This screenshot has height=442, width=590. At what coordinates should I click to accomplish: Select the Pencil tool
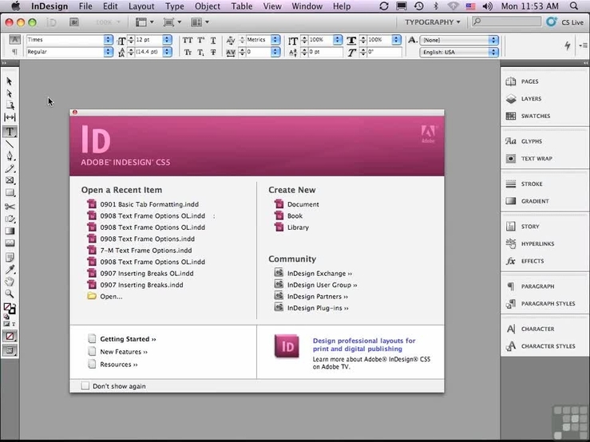pos(10,168)
